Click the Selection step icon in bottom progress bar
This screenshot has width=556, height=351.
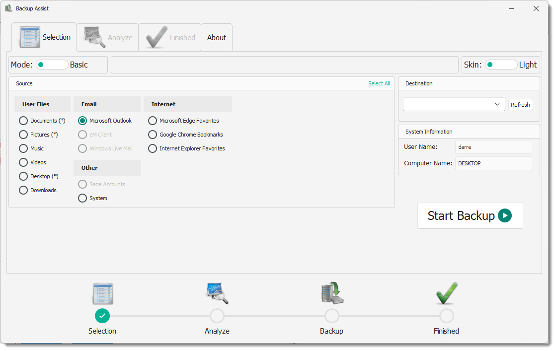(102, 293)
